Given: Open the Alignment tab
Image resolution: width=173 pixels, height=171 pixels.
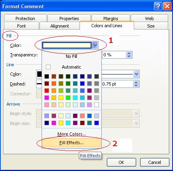Looking at the screenshot, I should pyautogui.click(x=60, y=26).
